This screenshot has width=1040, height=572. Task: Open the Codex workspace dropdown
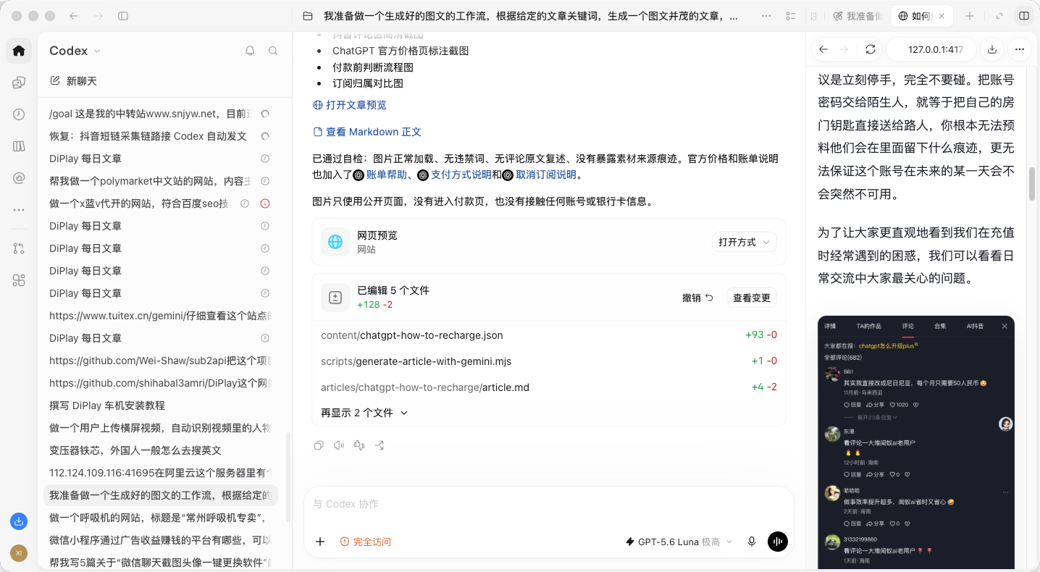click(75, 51)
